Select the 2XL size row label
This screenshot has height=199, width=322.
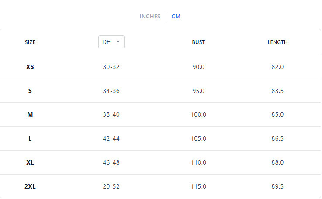click(x=30, y=186)
